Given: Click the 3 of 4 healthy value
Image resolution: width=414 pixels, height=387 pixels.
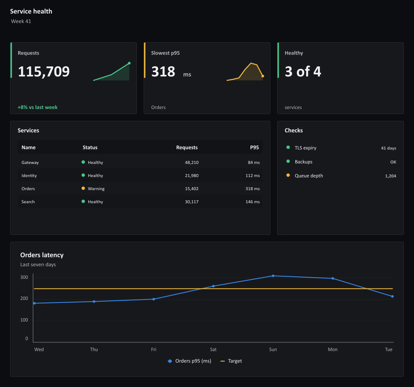Looking at the screenshot, I should coord(303,71).
